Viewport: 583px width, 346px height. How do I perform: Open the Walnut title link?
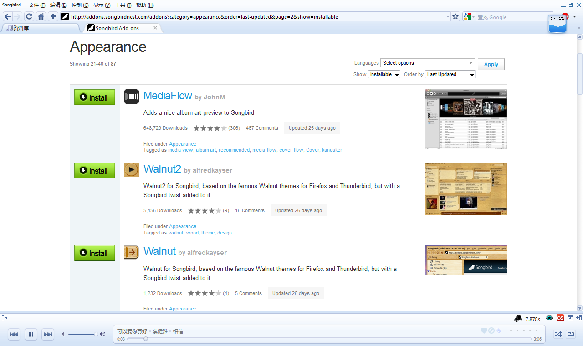click(159, 251)
